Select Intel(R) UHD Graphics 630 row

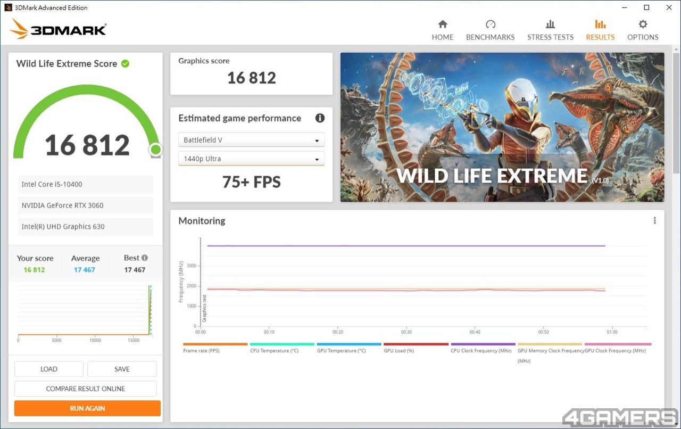(85, 226)
